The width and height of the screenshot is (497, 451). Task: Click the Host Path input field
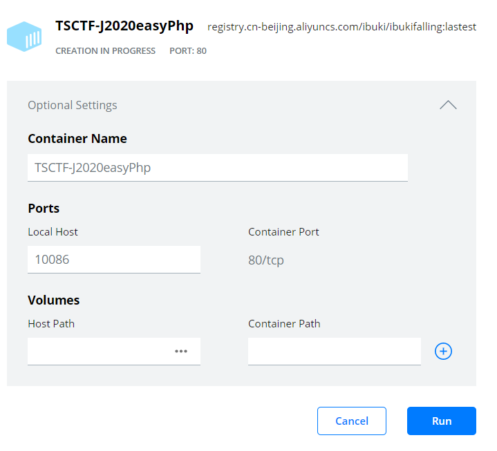point(97,352)
